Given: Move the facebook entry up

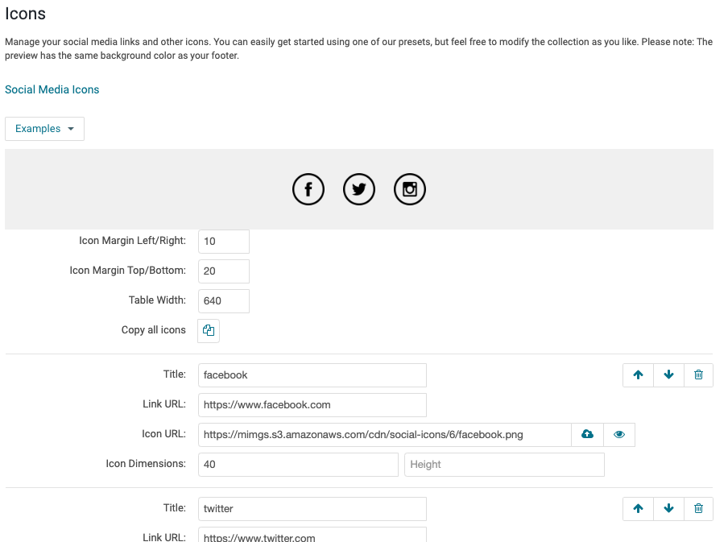Looking at the screenshot, I should [638, 375].
